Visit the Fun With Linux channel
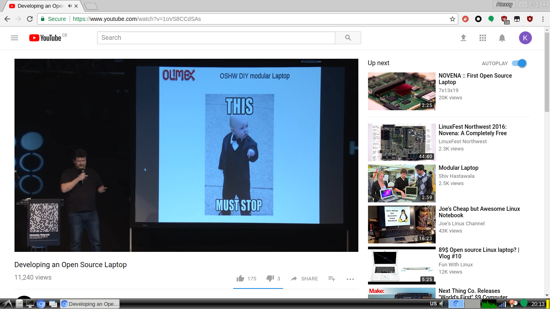550x309 pixels. coord(456,265)
